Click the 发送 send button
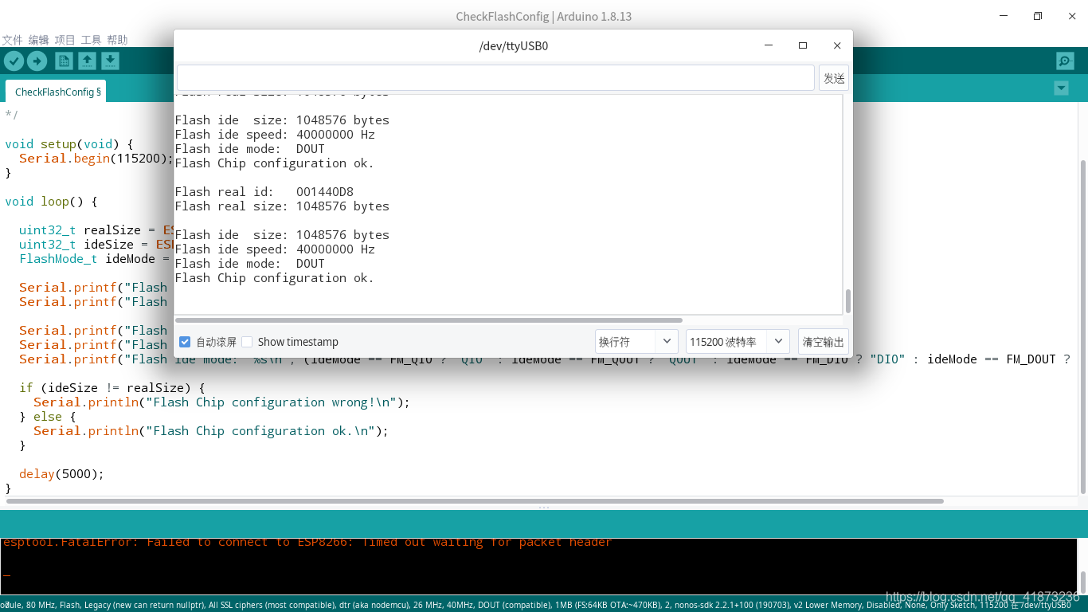The height and width of the screenshot is (612, 1088). tap(834, 78)
